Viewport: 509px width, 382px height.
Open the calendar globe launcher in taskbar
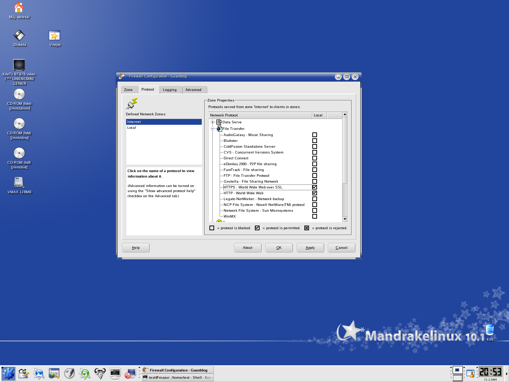pos(54,374)
